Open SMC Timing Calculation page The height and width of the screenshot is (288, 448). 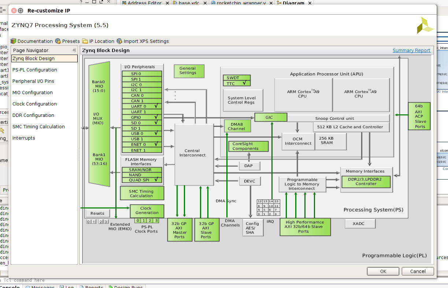point(38,126)
